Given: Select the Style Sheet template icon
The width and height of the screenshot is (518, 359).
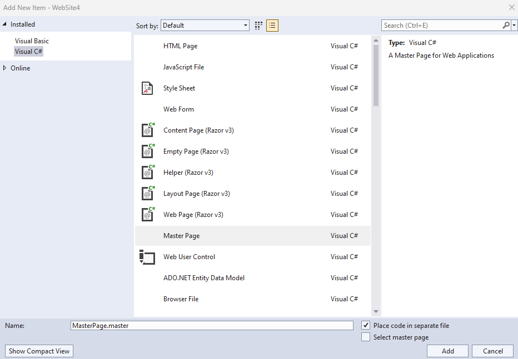Looking at the screenshot, I should point(147,88).
